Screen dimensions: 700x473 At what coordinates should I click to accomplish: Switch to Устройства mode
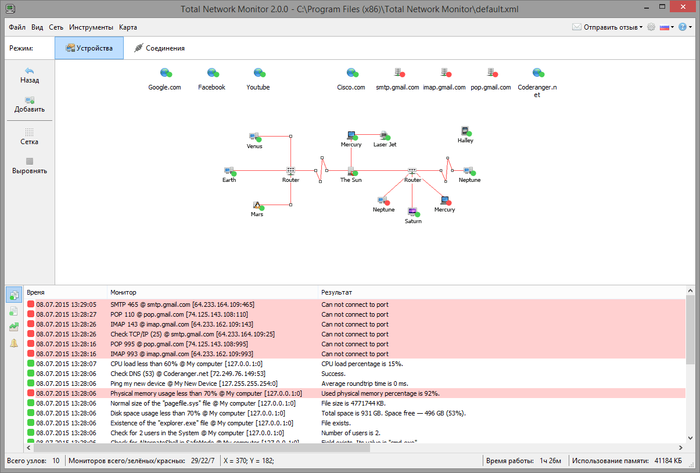89,48
